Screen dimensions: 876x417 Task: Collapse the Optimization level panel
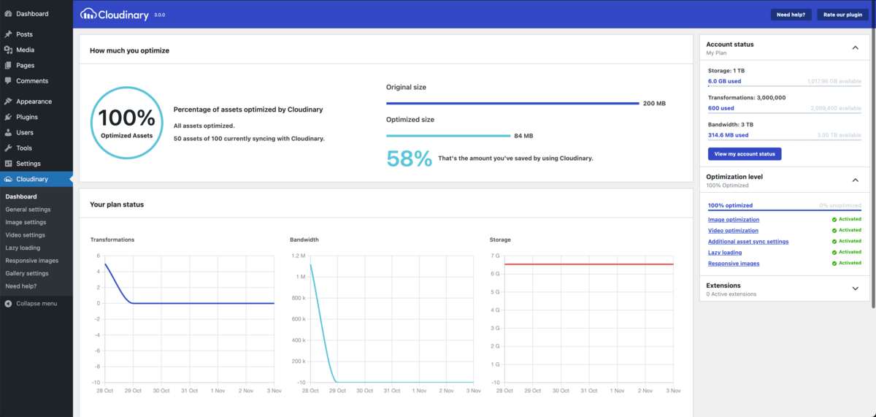pyautogui.click(x=856, y=180)
